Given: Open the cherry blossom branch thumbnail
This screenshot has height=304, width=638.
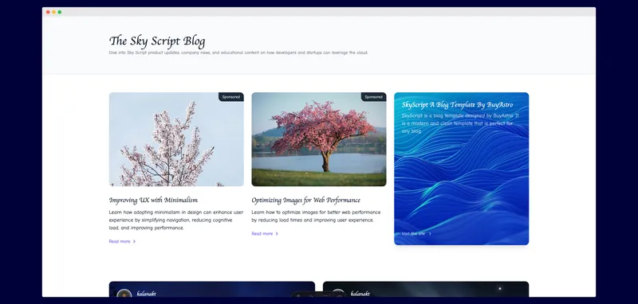Looking at the screenshot, I should point(176,139).
